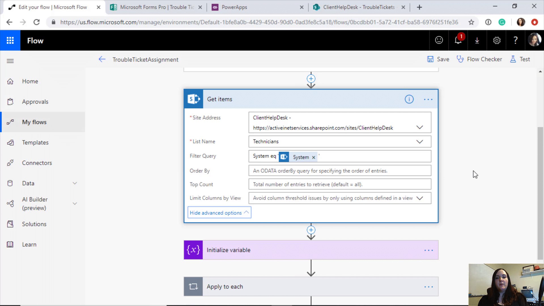The height and width of the screenshot is (306, 544).
Task: Expand the List Name dropdown
Action: (x=420, y=142)
